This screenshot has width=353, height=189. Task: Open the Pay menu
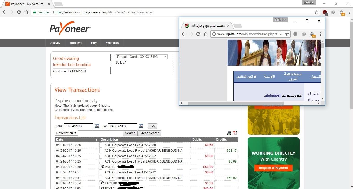tap(94, 43)
